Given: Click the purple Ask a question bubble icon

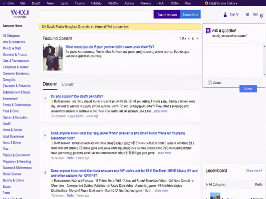Looking at the screenshot, I should tap(208, 31).
